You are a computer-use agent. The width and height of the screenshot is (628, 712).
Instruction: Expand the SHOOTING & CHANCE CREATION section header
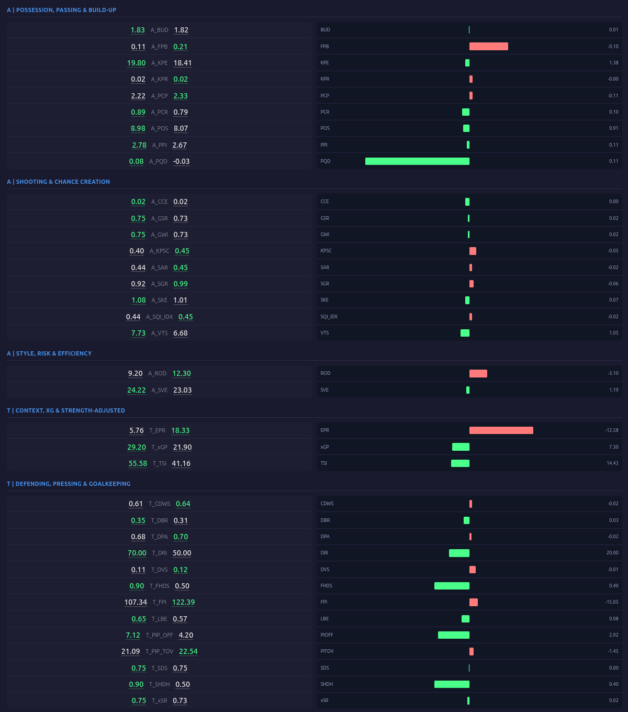(x=58, y=182)
